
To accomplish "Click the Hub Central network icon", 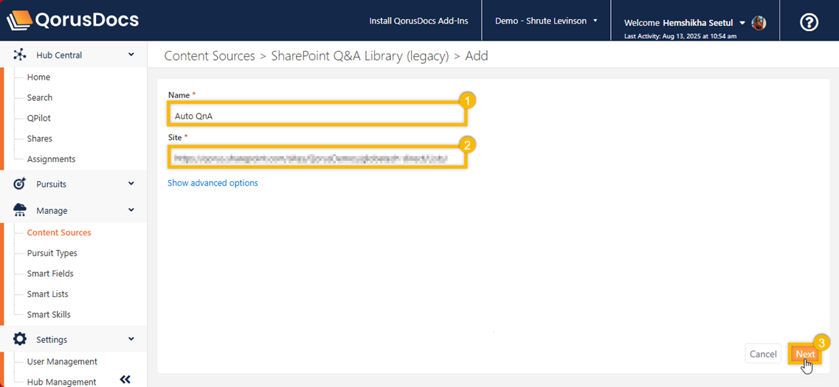I will pos(20,55).
